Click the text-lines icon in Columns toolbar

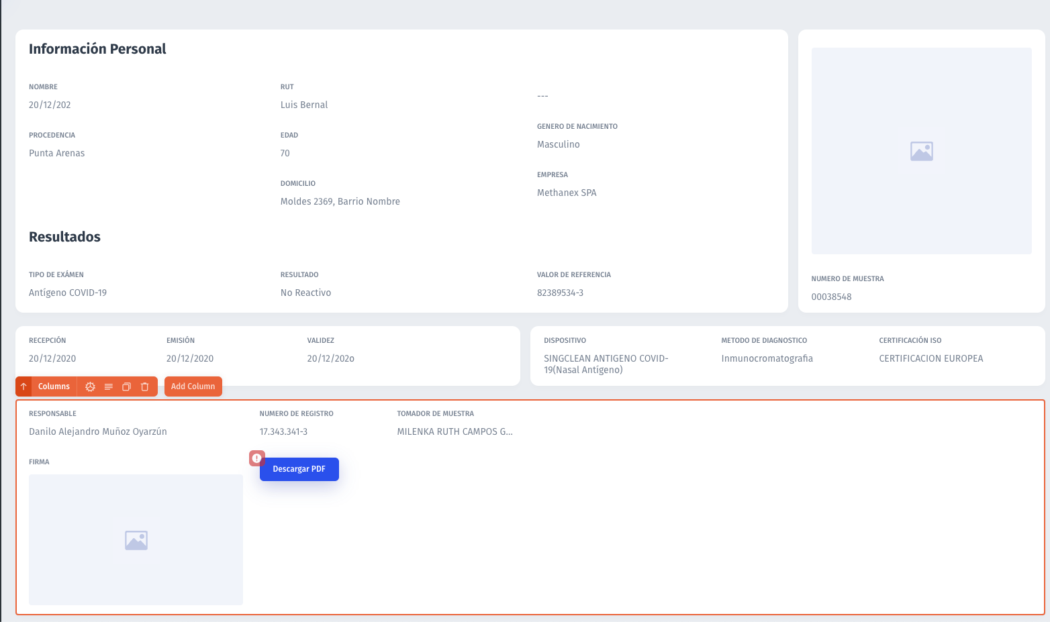(x=108, y=386)
